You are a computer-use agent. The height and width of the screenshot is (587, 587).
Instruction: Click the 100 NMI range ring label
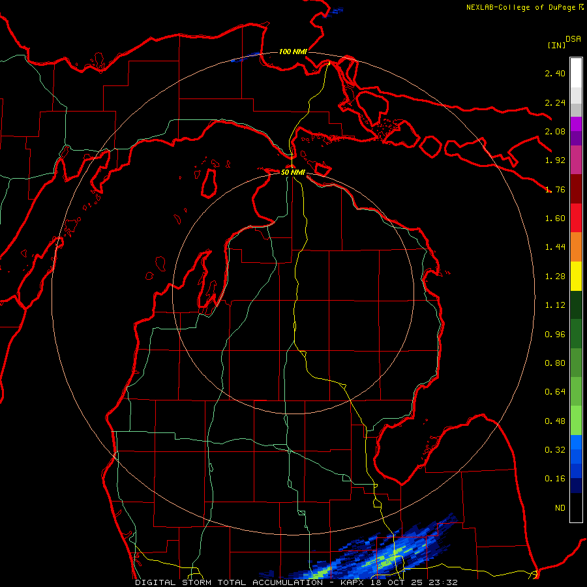point(293,52)
